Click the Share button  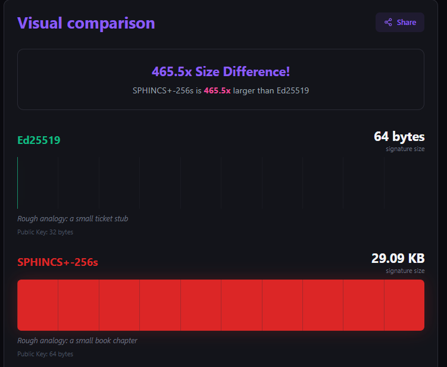click(x=399, y=22)
